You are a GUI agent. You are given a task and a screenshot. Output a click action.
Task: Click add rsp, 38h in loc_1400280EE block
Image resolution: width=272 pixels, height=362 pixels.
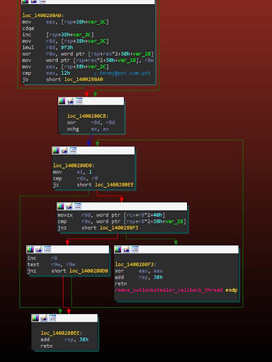tap(64, 339)
